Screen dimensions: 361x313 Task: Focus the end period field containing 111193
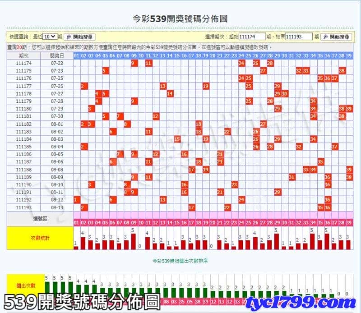click(299, 37)
